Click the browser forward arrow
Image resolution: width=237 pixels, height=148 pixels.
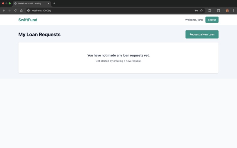tap(9, 11)
